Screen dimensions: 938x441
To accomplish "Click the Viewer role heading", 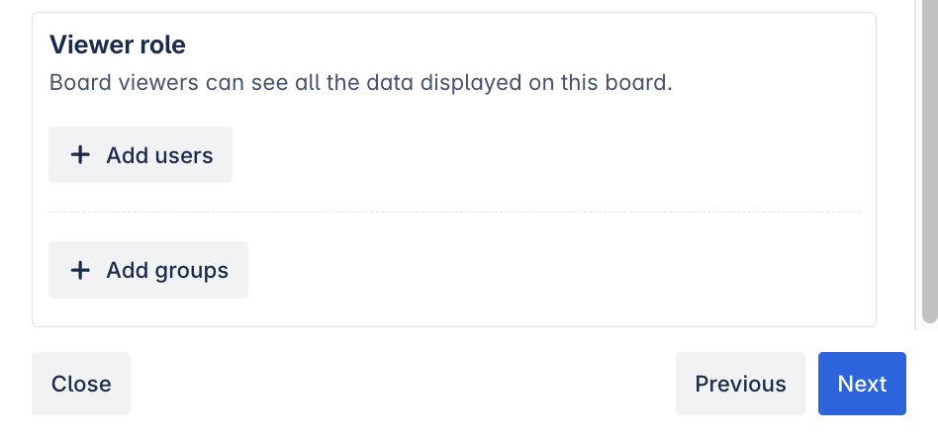I will tap(118, 44).
